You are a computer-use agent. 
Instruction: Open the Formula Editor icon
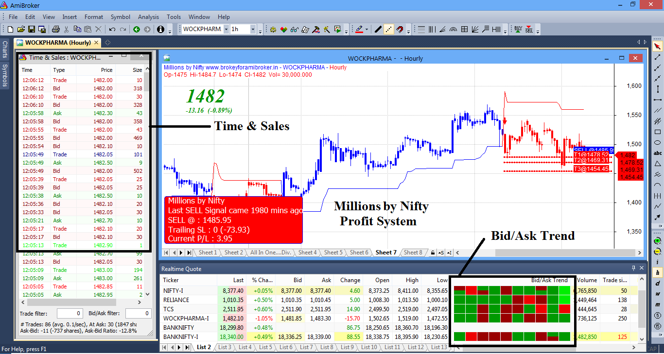(x=305, y=29)
